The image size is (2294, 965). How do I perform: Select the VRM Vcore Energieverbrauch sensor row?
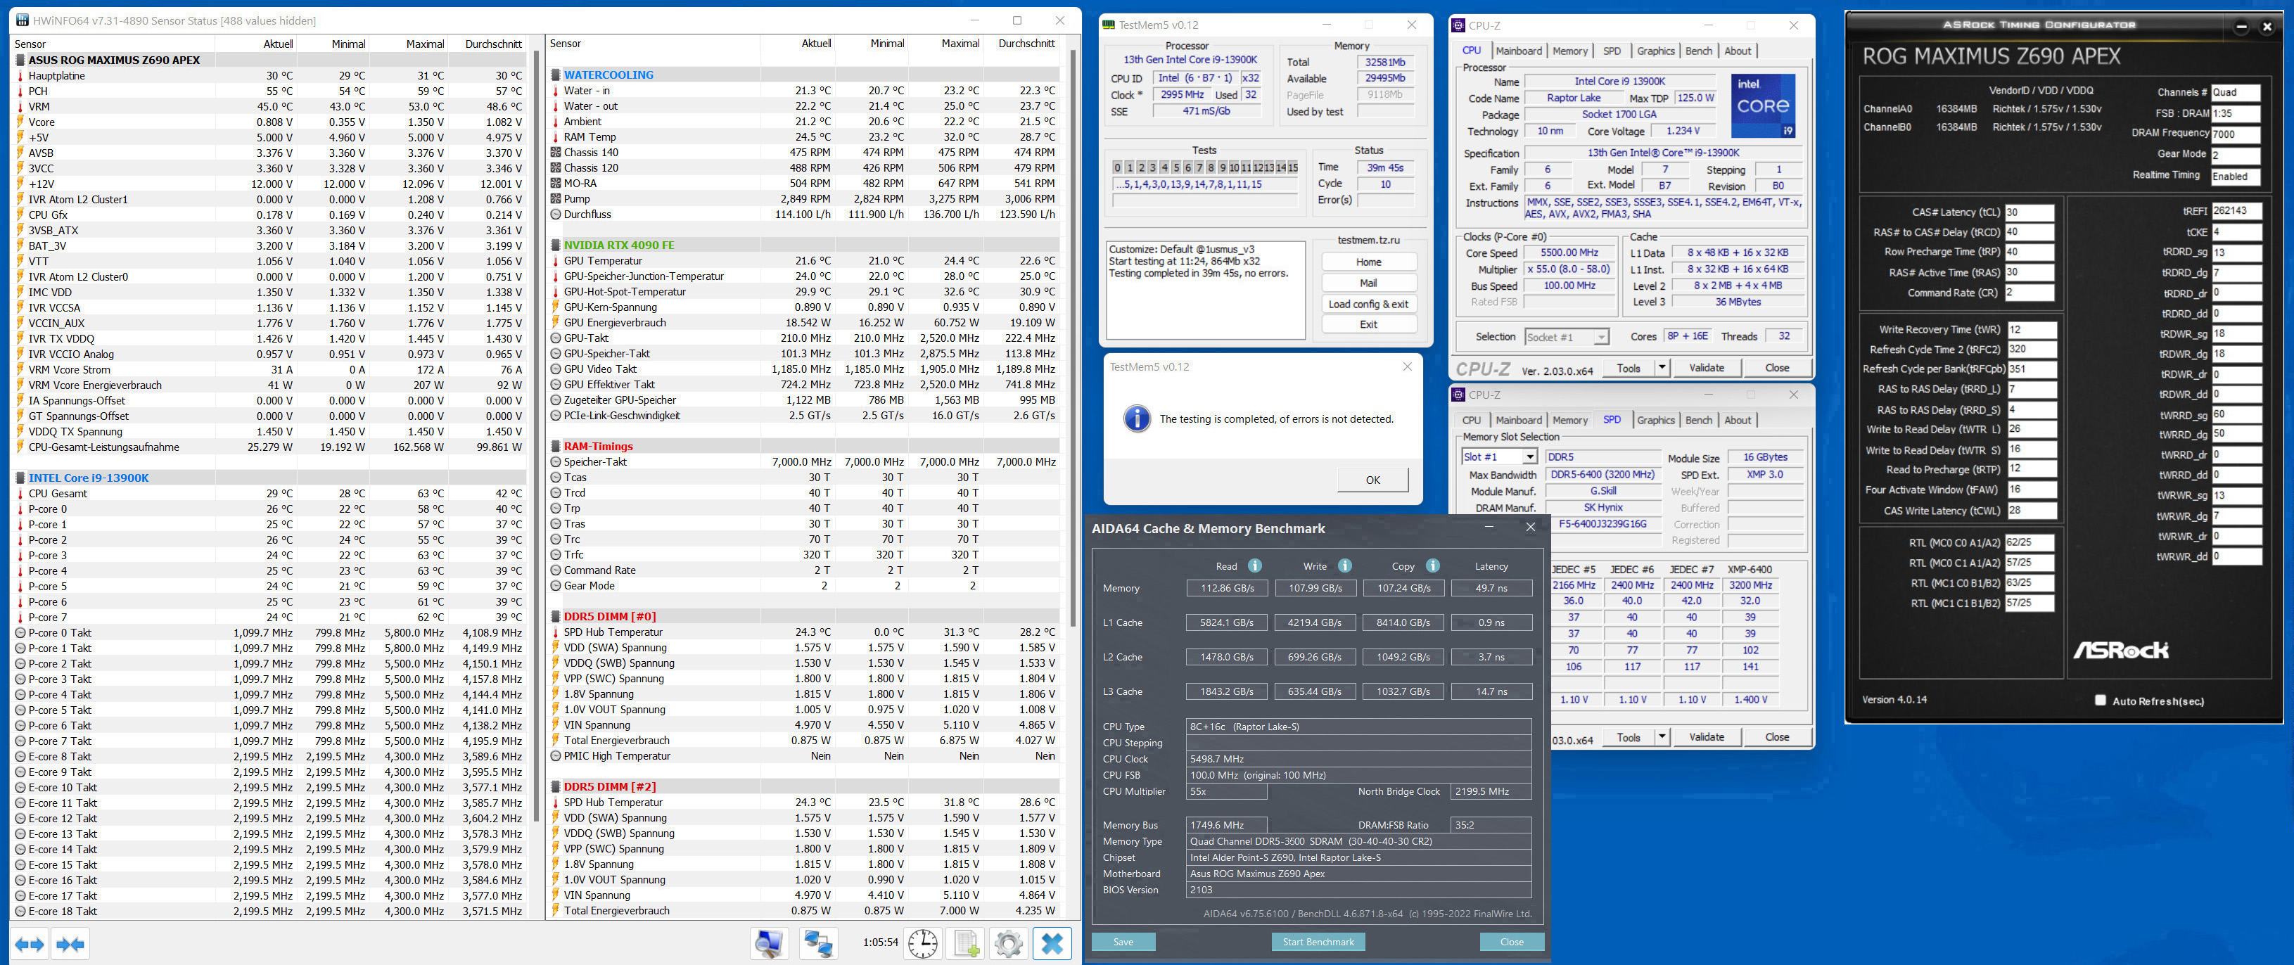[270, 385]
